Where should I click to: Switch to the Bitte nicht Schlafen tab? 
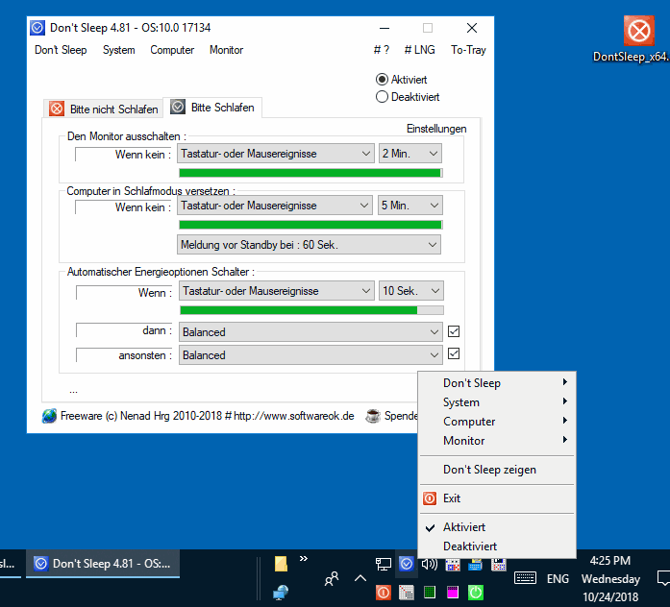pos(104,109)
